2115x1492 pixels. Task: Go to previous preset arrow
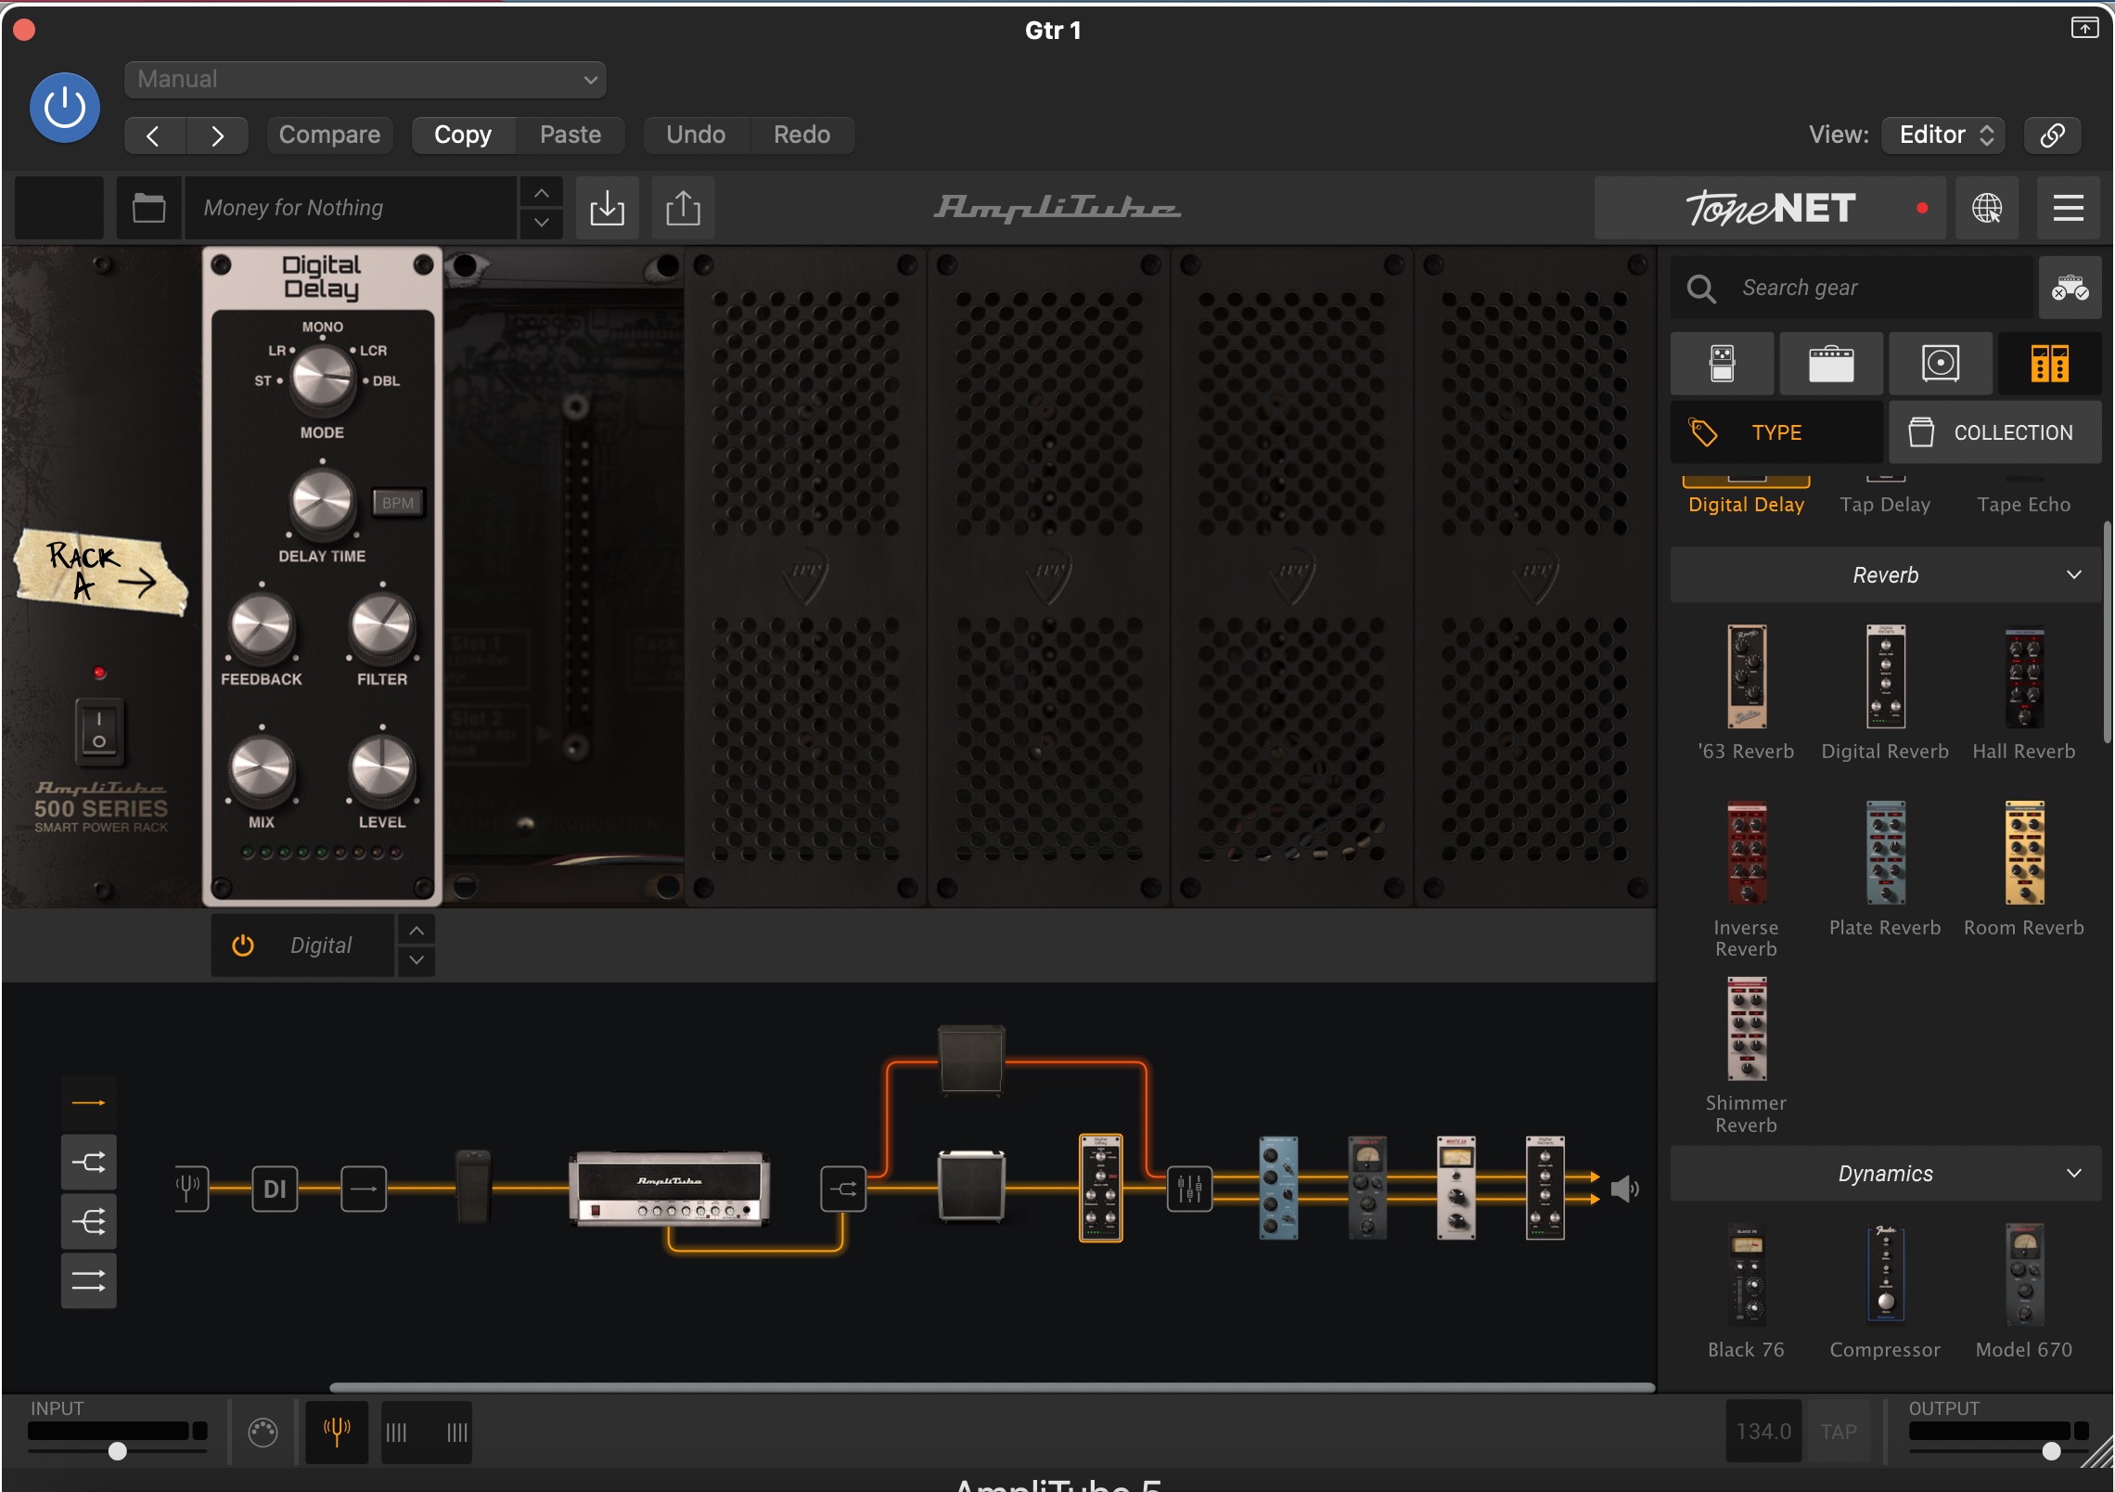pos(154,135)
